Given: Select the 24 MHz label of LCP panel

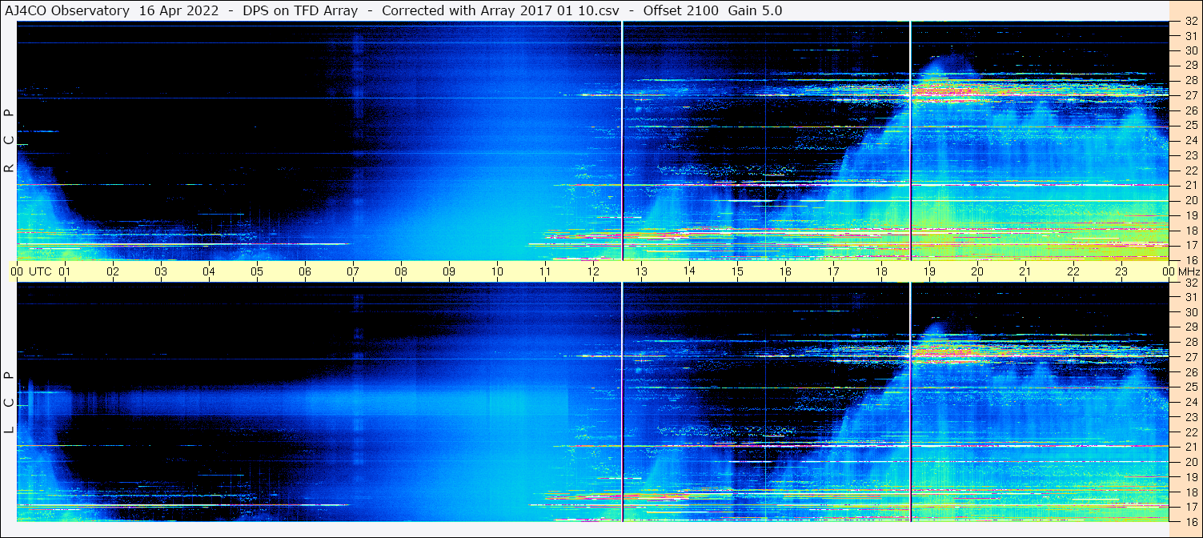Looking at the screenshot, I should point(1191,402).
